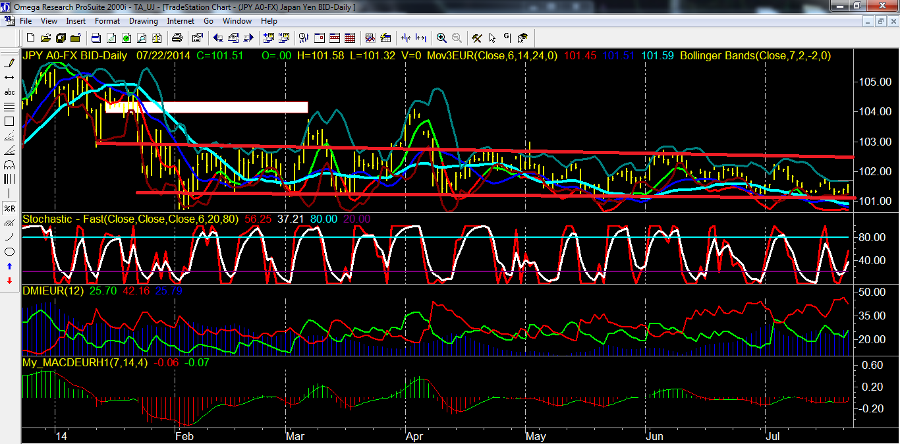The image size is (900, 444).
Task: Choose the rectangle drawing tool
Action: click(x=9, y=121)
